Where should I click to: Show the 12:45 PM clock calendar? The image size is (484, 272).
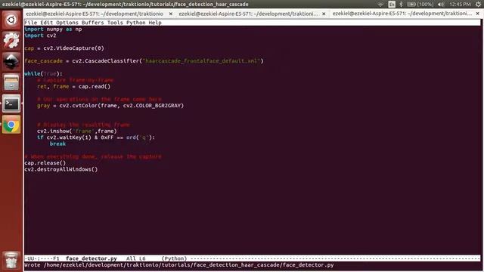coord(460,5)
